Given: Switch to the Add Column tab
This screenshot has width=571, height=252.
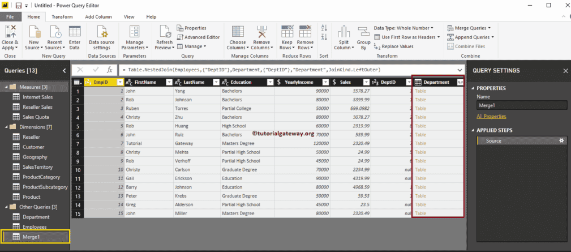Looking at the screenshot, I should point(98,17).
